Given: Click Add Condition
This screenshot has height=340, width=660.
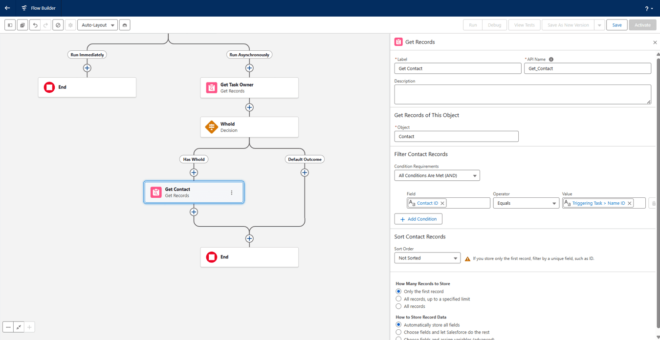Looking at the screenshot, I should pos(418,219).
